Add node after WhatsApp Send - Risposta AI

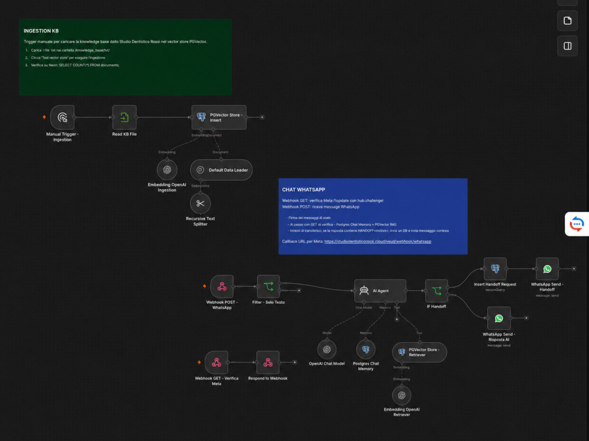[x=526, y=318]
